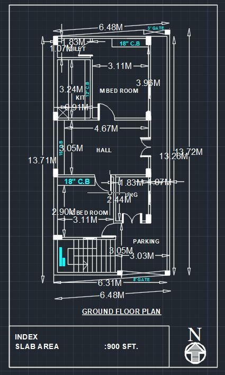This screenshot has height=375, width=225.
Task: Select the 3.11M dimension above M BED ROOM
Action: (120, 66)
